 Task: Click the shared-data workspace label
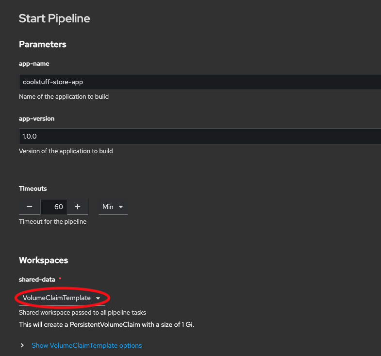(x=37, y=280)
